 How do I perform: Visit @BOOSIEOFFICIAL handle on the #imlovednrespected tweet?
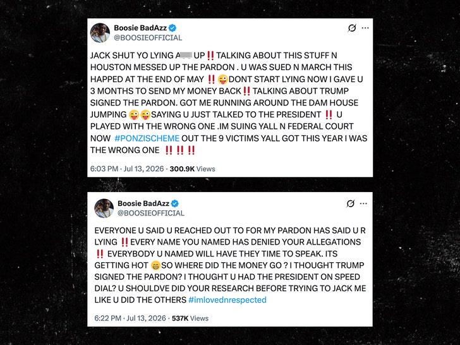151,213
